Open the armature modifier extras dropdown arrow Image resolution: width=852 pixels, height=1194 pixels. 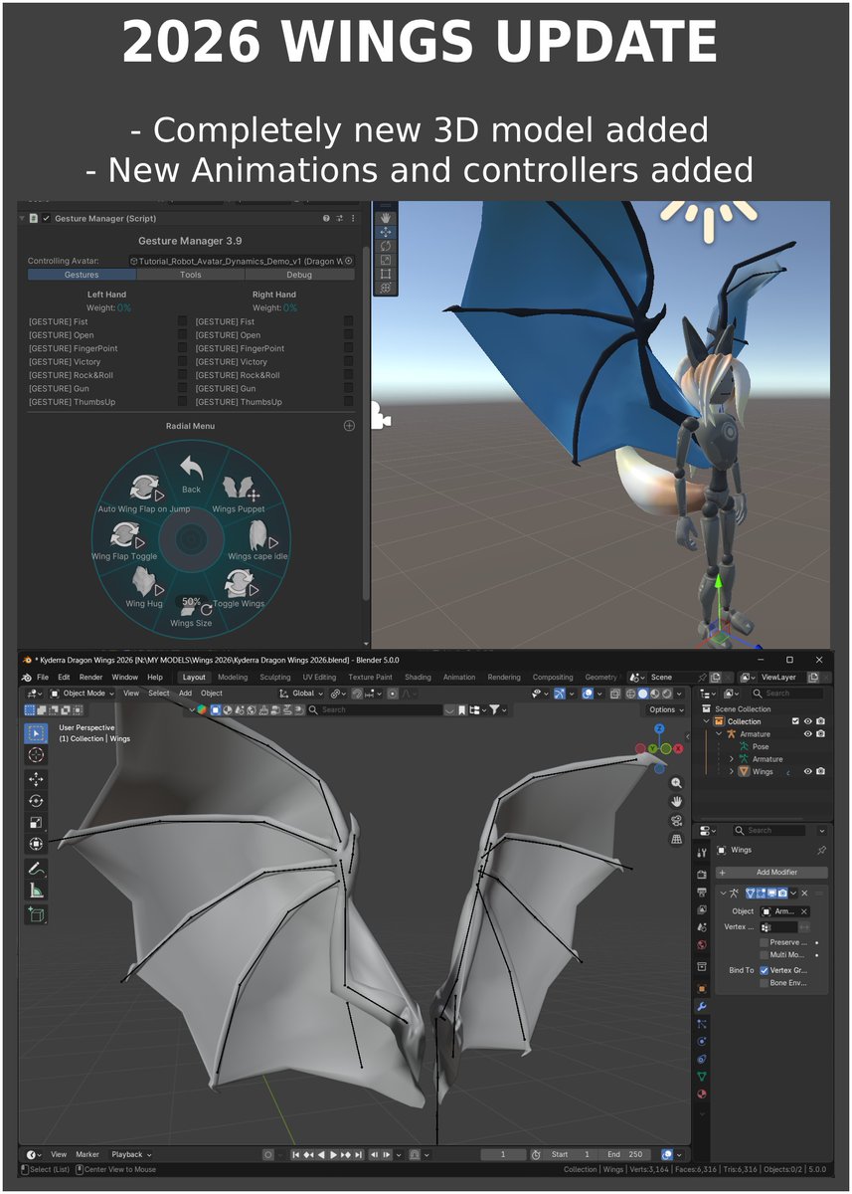[793, 894]
